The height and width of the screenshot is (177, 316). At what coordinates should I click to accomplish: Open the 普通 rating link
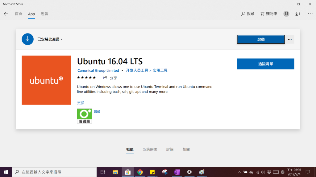[97, 111]
